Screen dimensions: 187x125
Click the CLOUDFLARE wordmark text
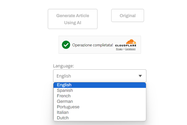click(x=126, y=46)
